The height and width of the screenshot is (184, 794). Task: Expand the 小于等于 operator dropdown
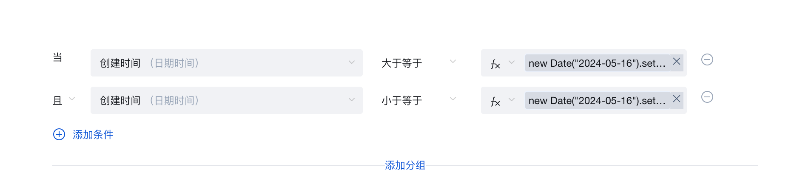pyautogui.click(x=453, y=99)
